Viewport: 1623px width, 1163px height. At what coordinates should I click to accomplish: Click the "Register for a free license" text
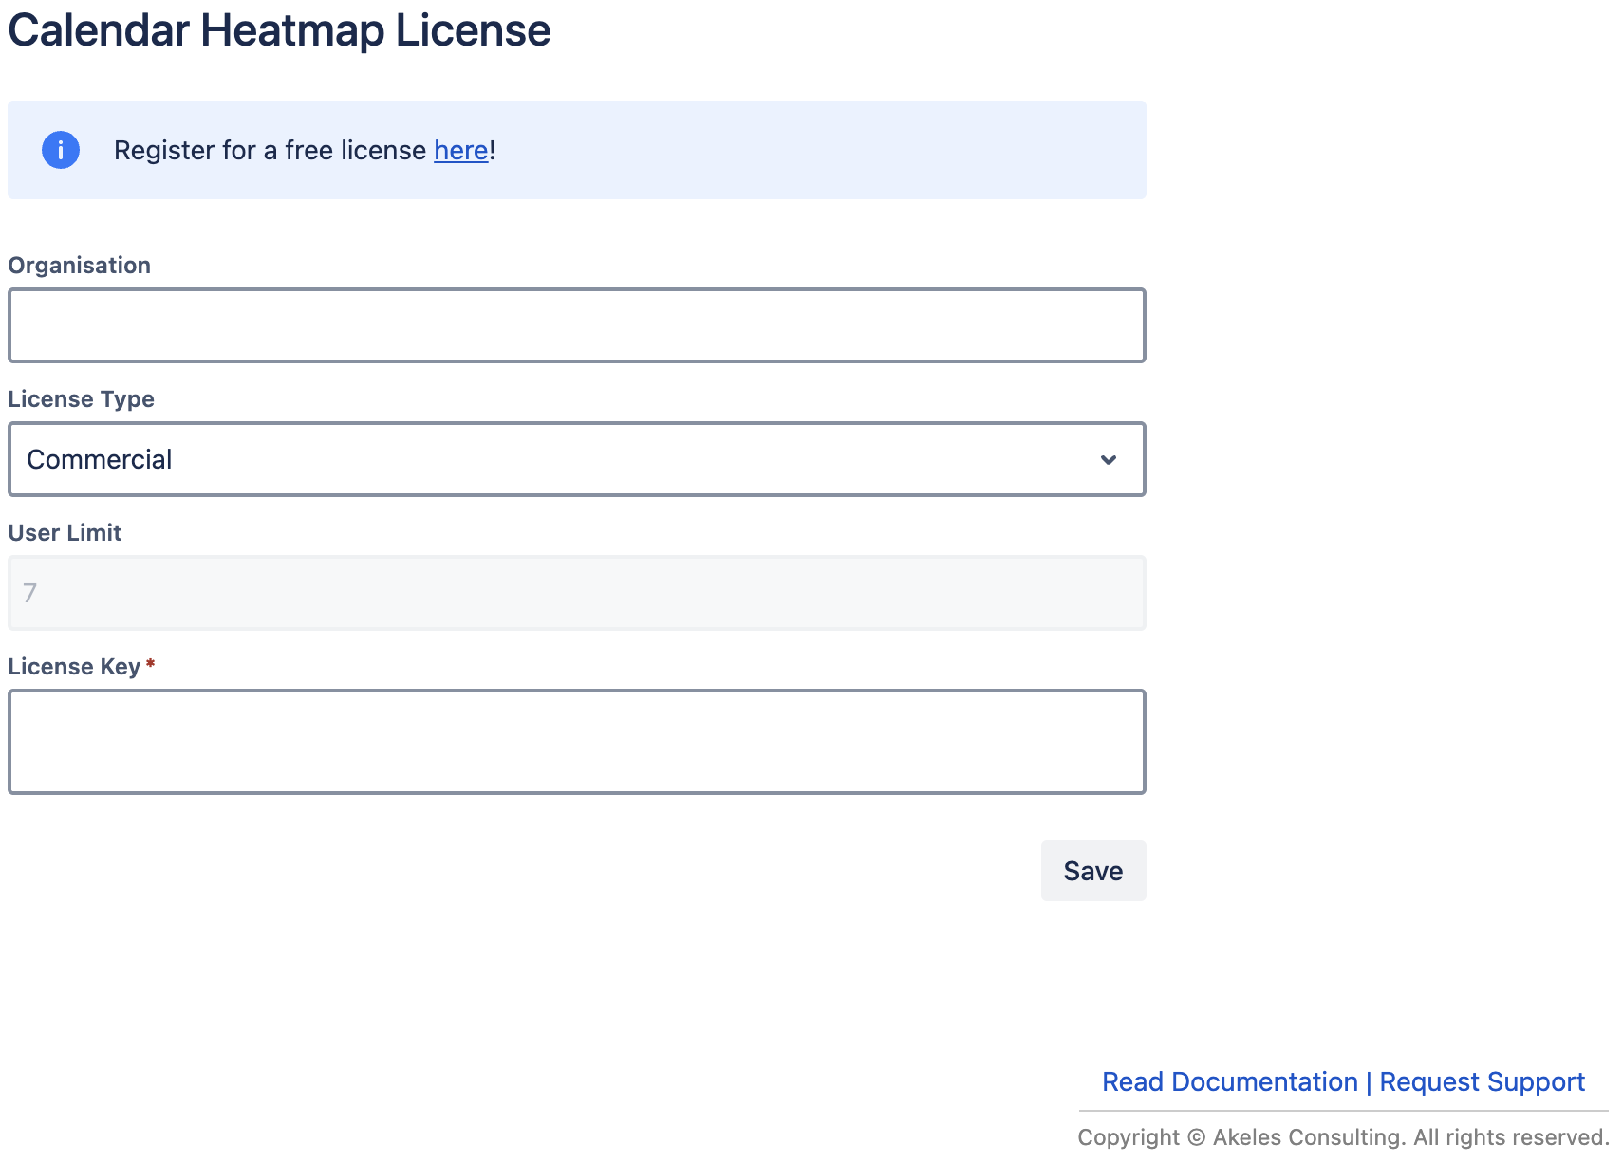click(x=270, y=150)
